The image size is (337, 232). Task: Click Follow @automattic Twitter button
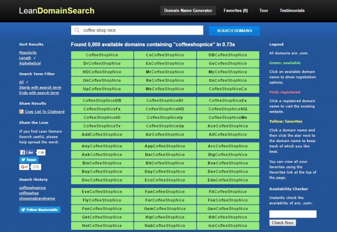tap(40, 210)
